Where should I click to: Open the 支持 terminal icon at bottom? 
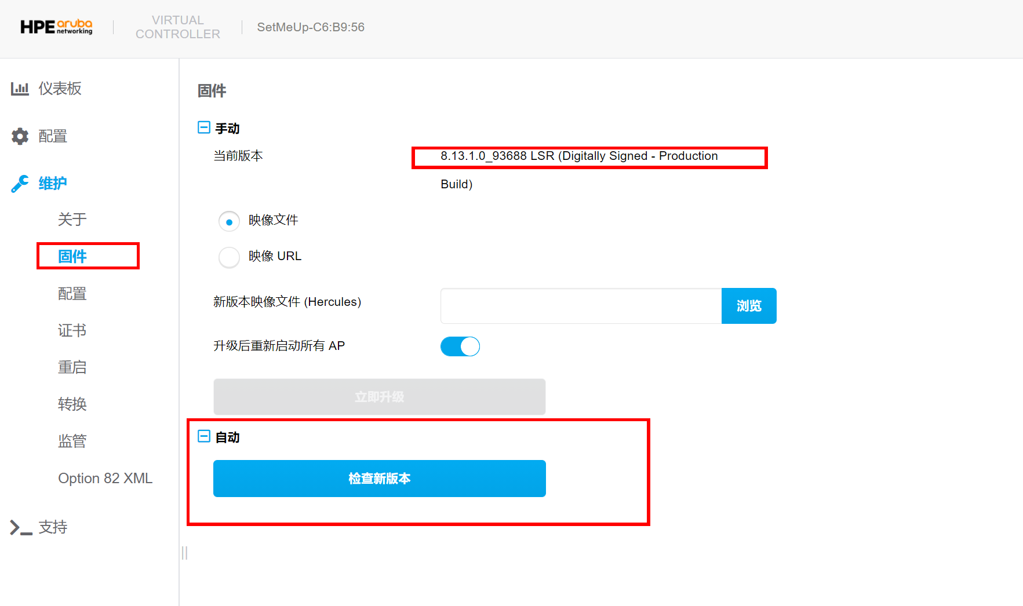pyautogui.click(x=19, y=527)
